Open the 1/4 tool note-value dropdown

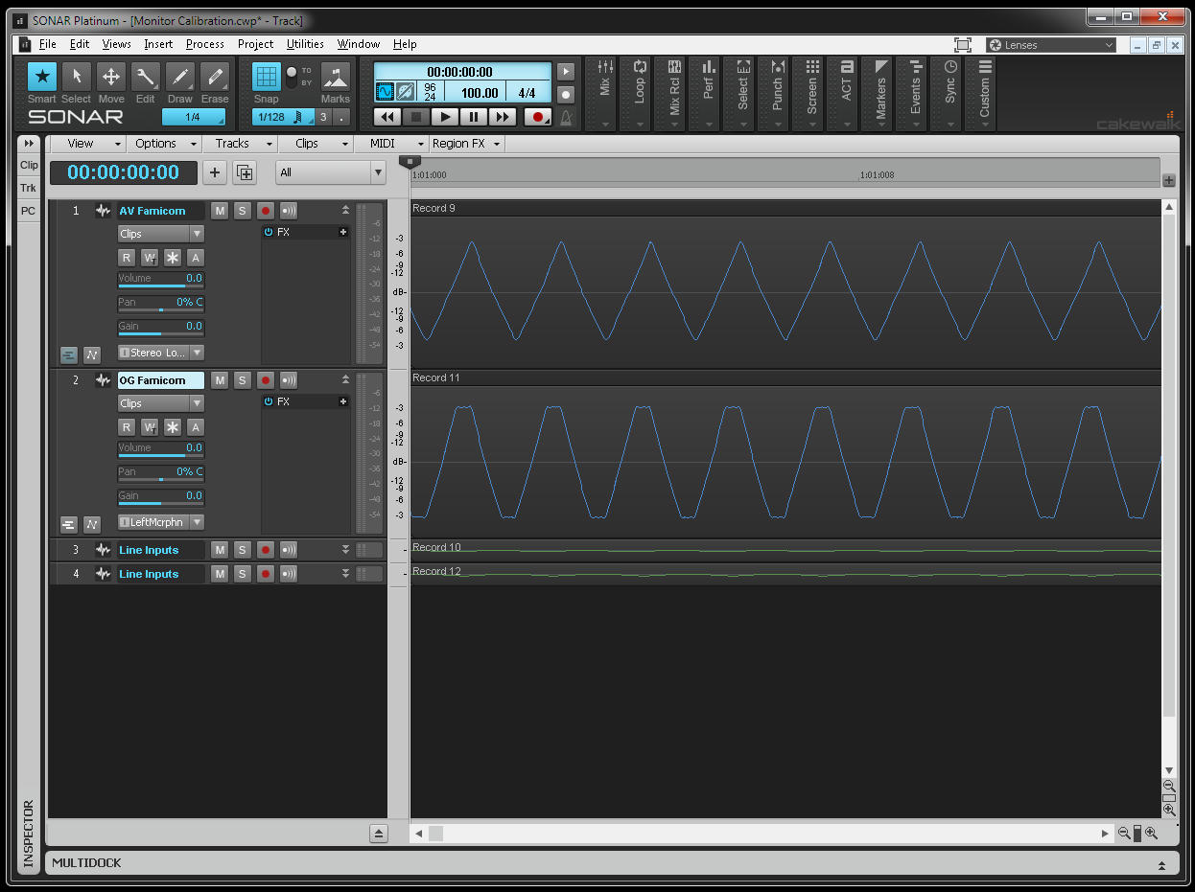click(194, 117)
